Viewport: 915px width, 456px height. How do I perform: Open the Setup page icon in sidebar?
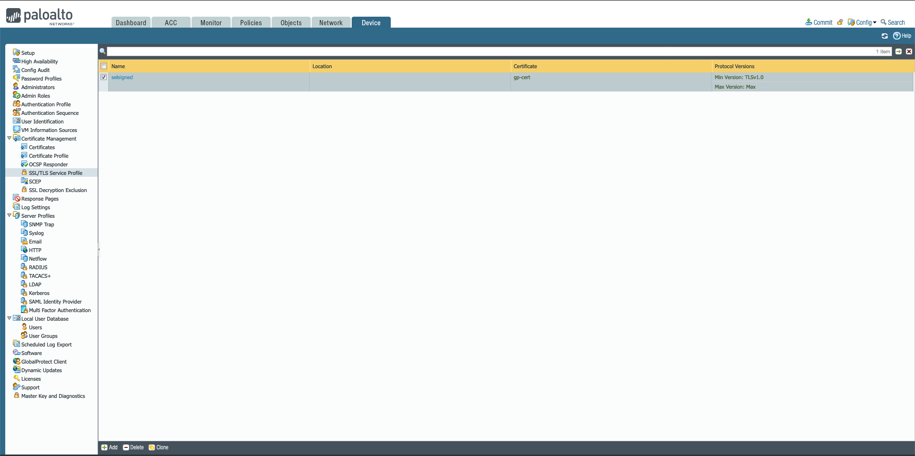coord(17,52)
